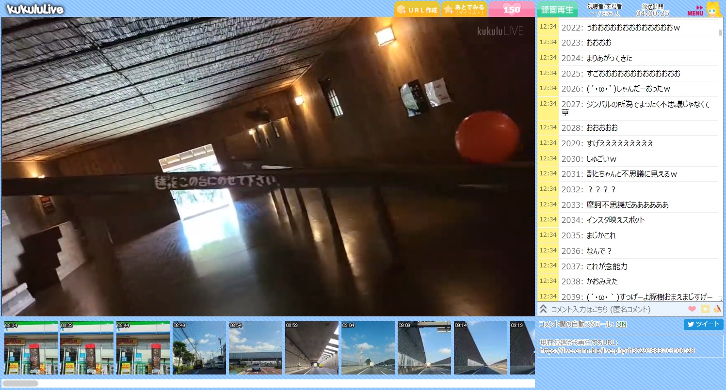Expand comment input with double chevron
Viewport: 726px width, 390px height.
[x=544, y=309]
